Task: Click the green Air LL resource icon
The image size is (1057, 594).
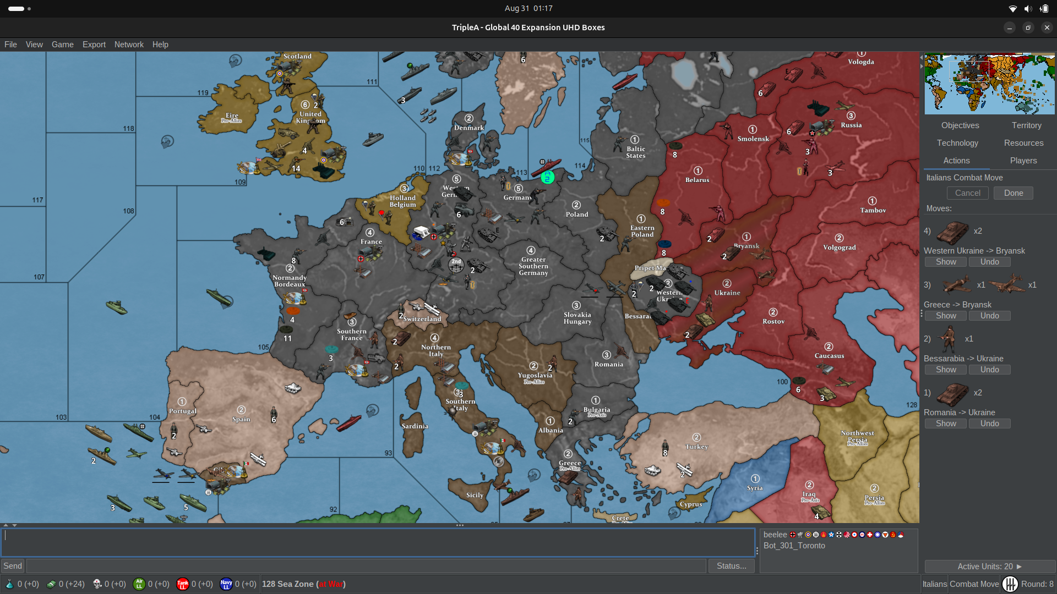Action: click(x=139, y=584)
